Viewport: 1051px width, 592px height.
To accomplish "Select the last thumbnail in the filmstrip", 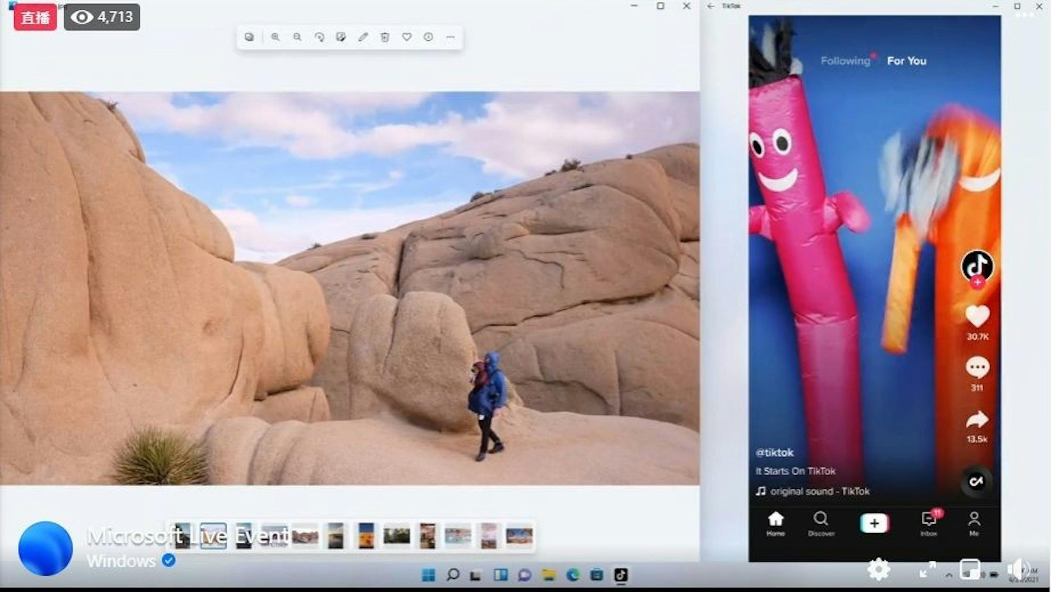I will coord(519,536).
